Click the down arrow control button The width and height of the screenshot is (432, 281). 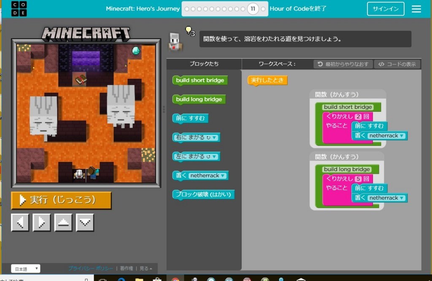point(85,222)
